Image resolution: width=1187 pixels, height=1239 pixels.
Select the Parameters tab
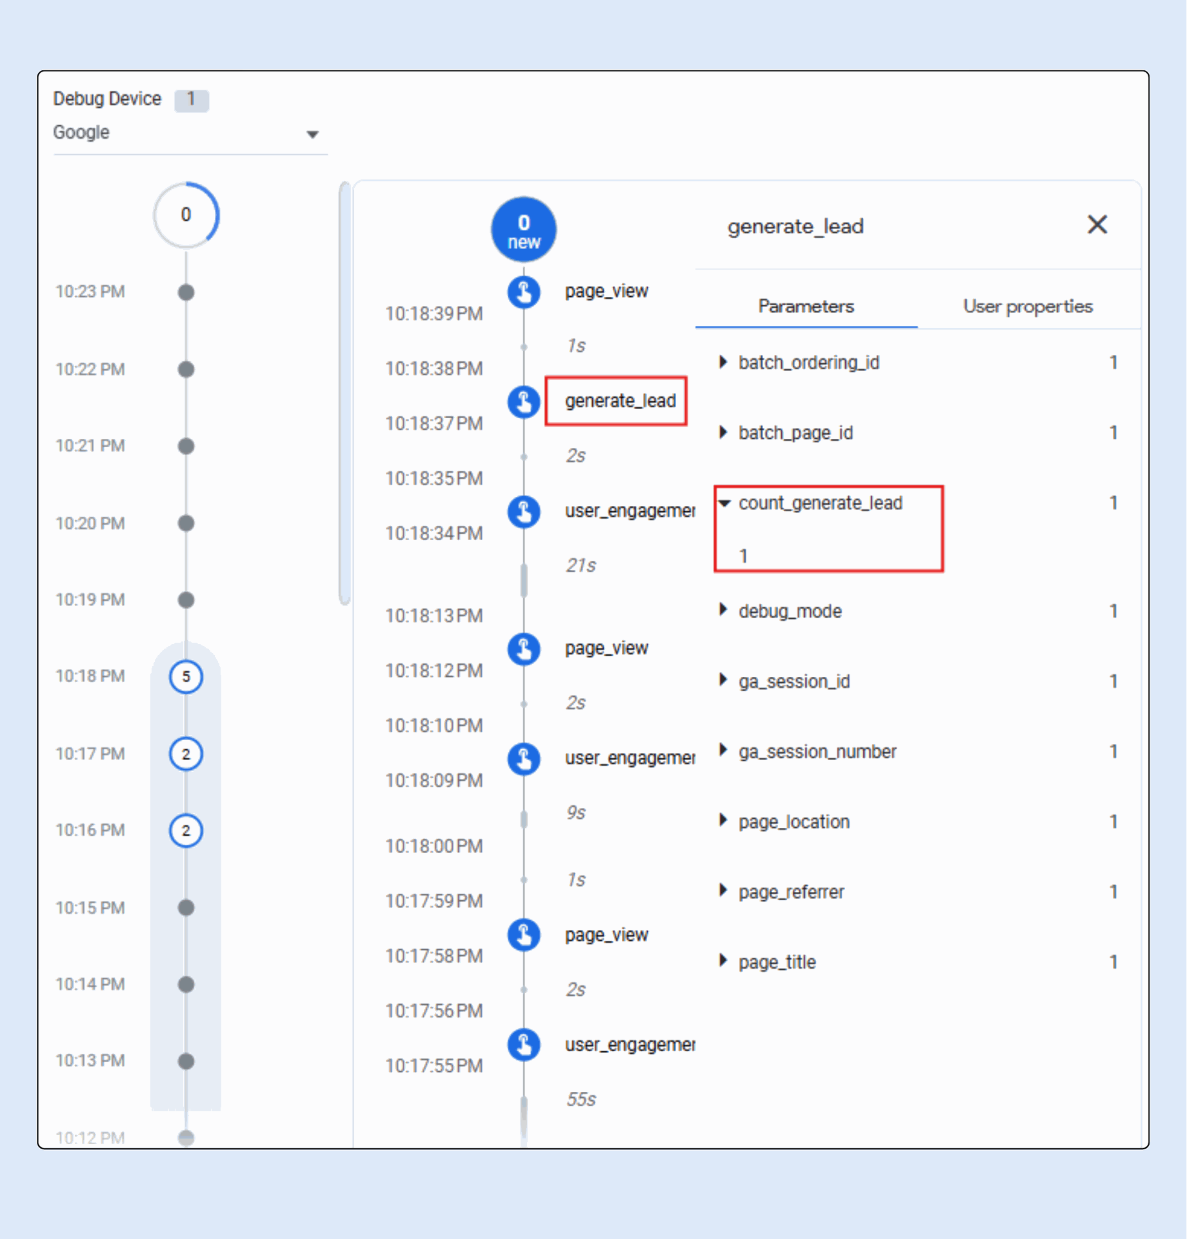pyautogui.click(x=805, y=307)
